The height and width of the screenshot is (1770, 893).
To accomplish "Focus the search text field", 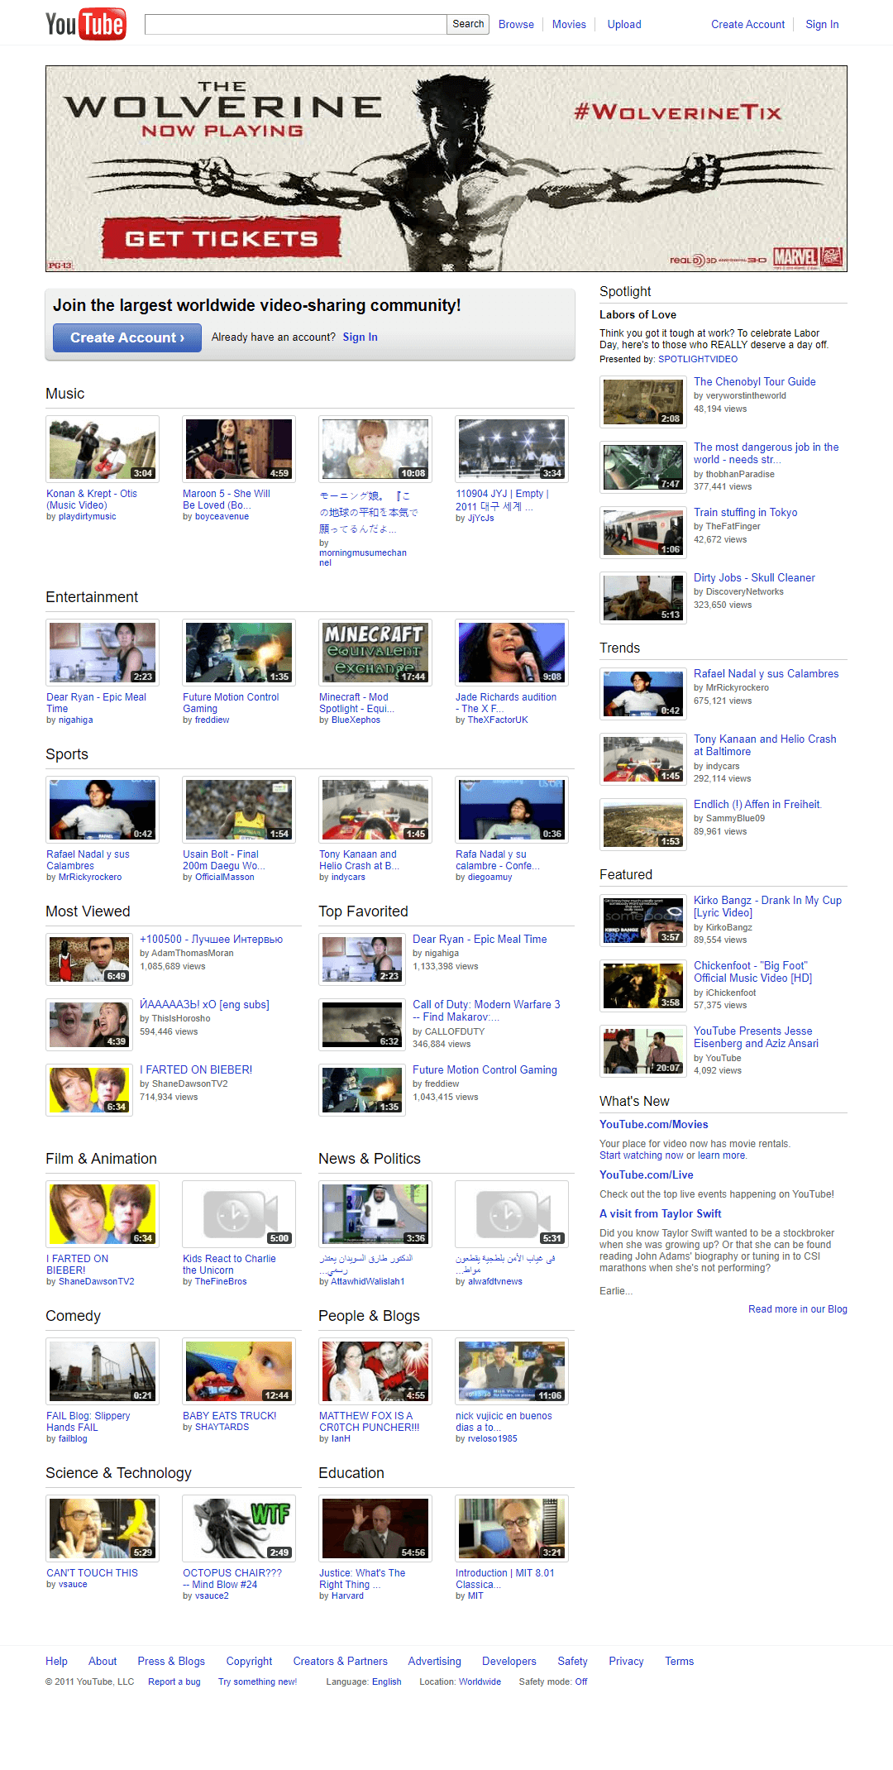I will click(x=295, y=25).
